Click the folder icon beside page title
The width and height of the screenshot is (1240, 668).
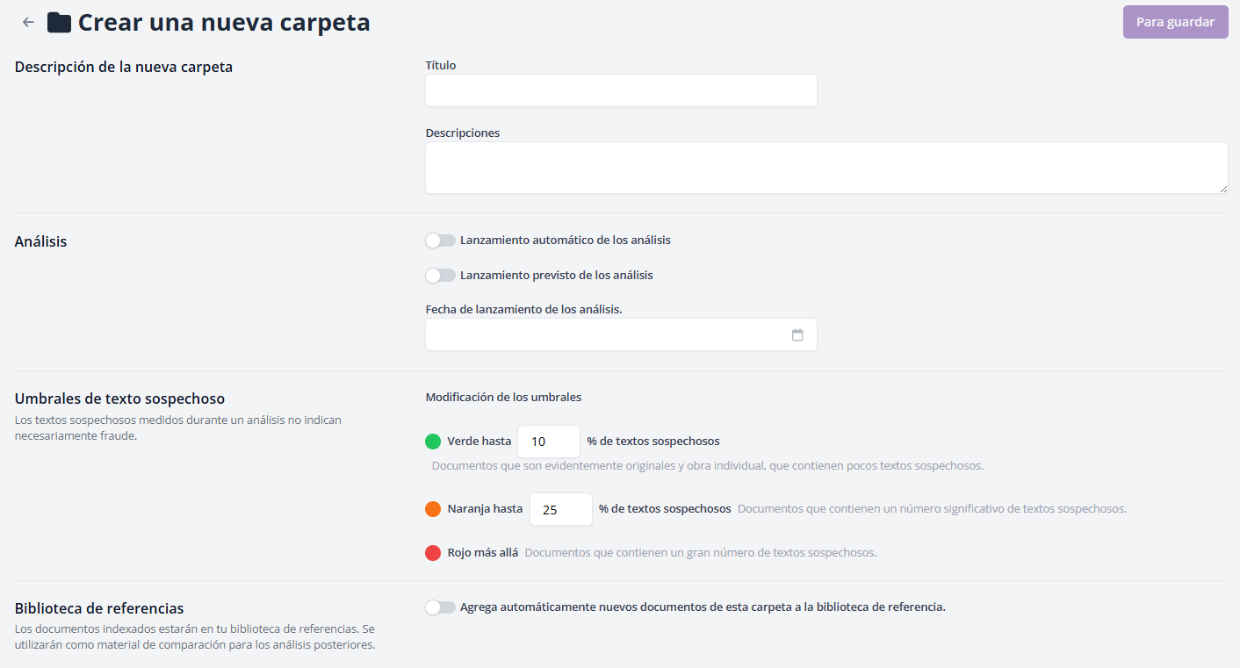(59, 23)
